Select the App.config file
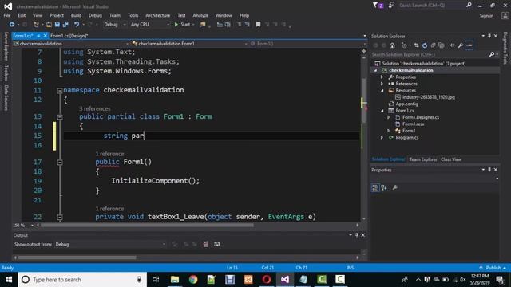Viewport: 511px width, 287px height. [x=406, y=104]
